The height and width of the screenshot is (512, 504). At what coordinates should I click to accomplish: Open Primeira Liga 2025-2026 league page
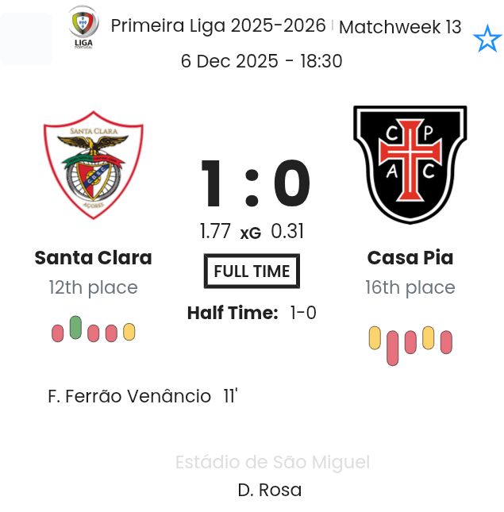[218, 26]
